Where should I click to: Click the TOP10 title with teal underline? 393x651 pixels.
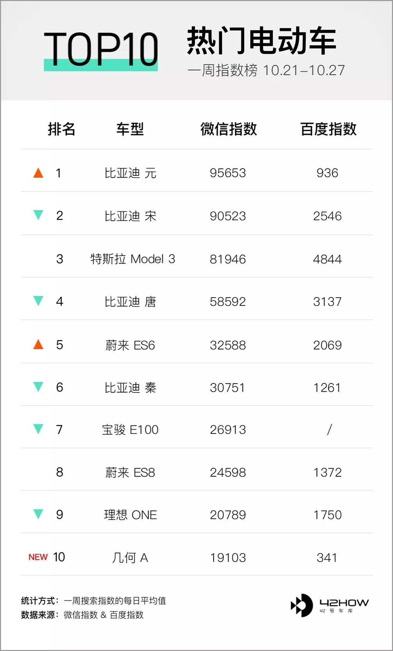click(x=101, y=50)
